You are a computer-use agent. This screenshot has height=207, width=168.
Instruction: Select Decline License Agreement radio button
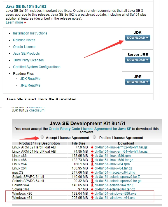(94, 137)
